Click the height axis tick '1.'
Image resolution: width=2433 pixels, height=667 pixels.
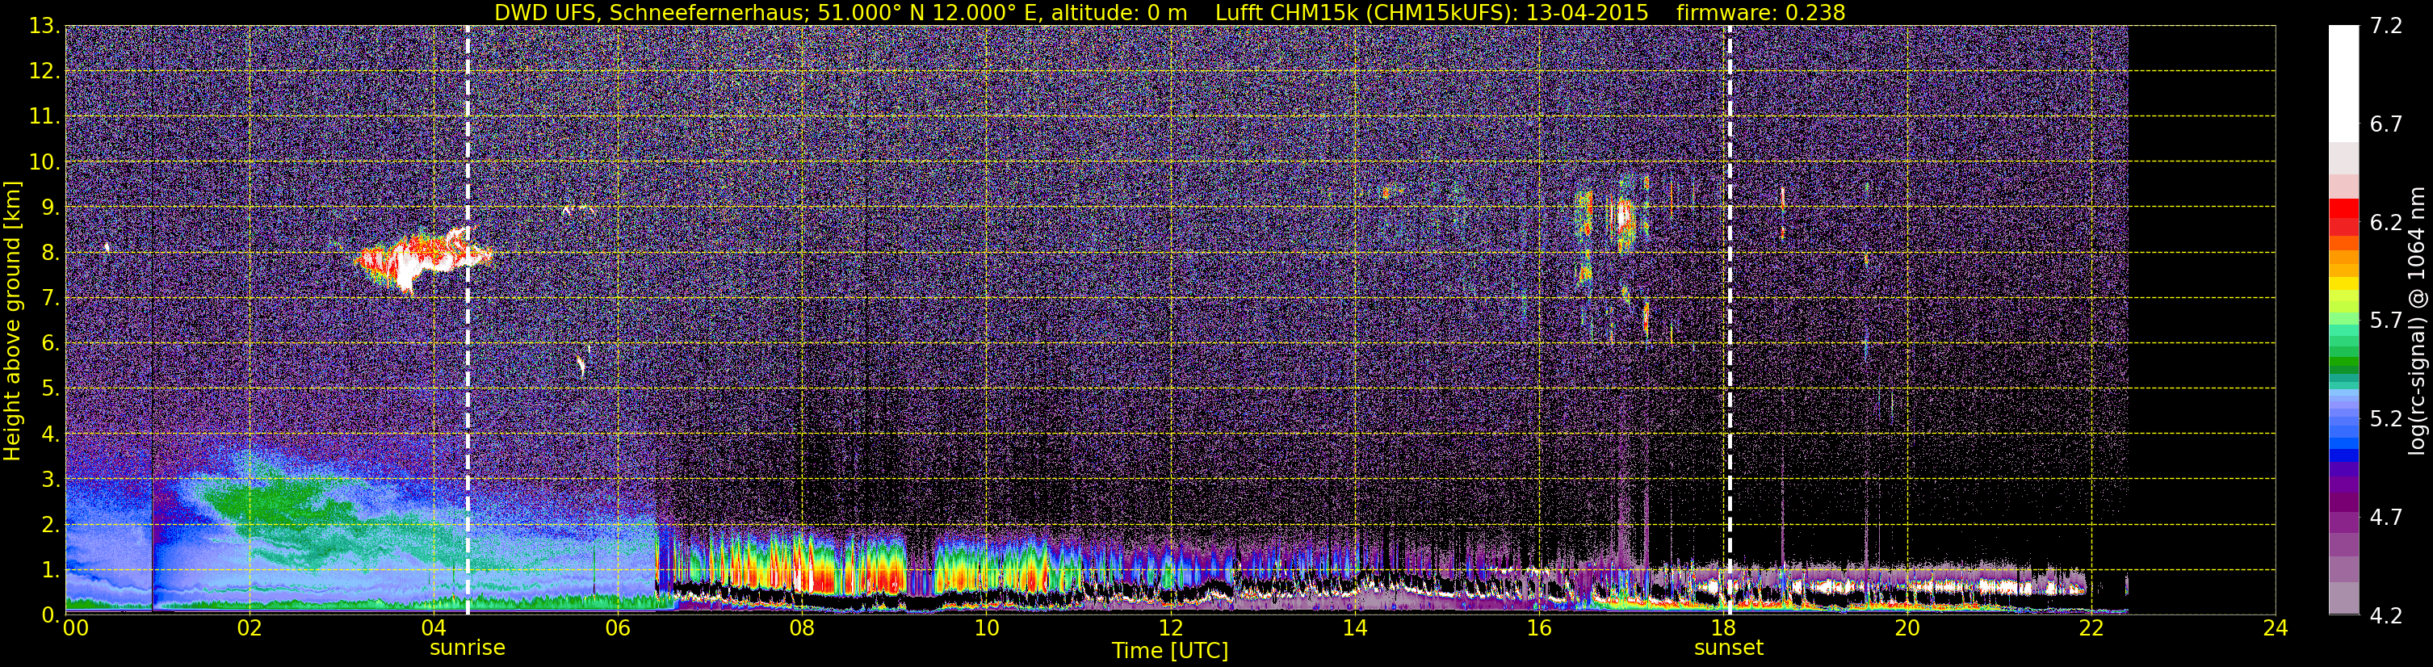51,571
